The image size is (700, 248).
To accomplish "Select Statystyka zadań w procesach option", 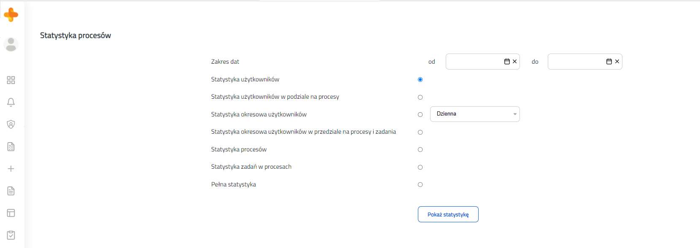I will pyautogui.click(x=420, y=167).
